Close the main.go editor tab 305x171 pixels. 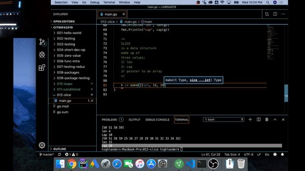[124, 14]
